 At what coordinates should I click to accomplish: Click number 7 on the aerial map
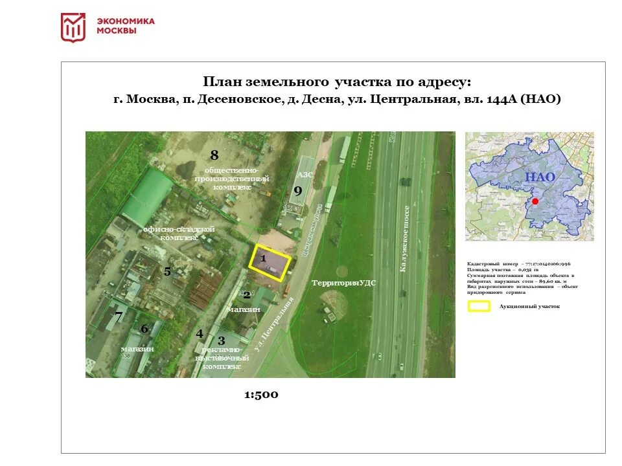coord(119,316)
